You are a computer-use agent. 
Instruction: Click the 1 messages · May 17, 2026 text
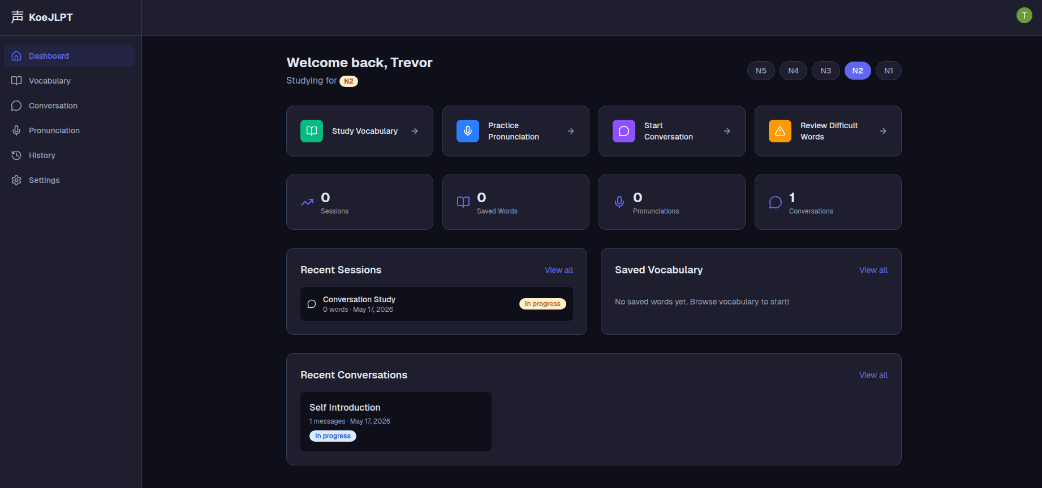point(350,421)
